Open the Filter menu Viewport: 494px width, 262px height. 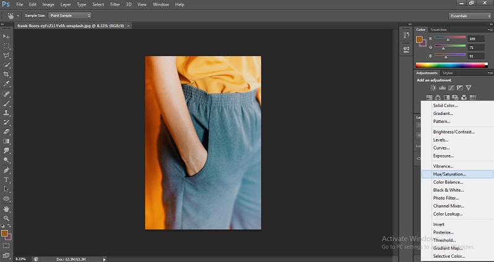[x=115, y=4]
